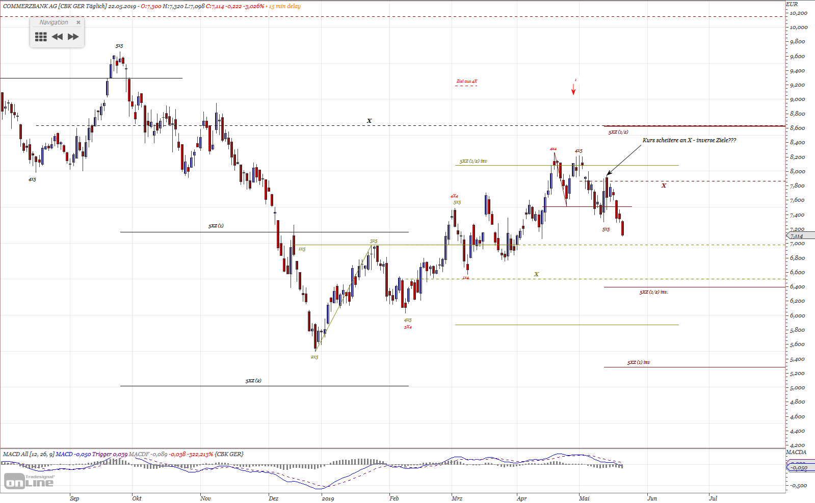
Task: Click the -0,500 MACD axis label
Action: [x=799, y=486]
